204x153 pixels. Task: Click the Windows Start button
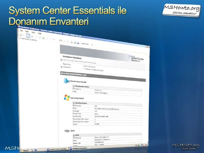[x=24, y=150]
